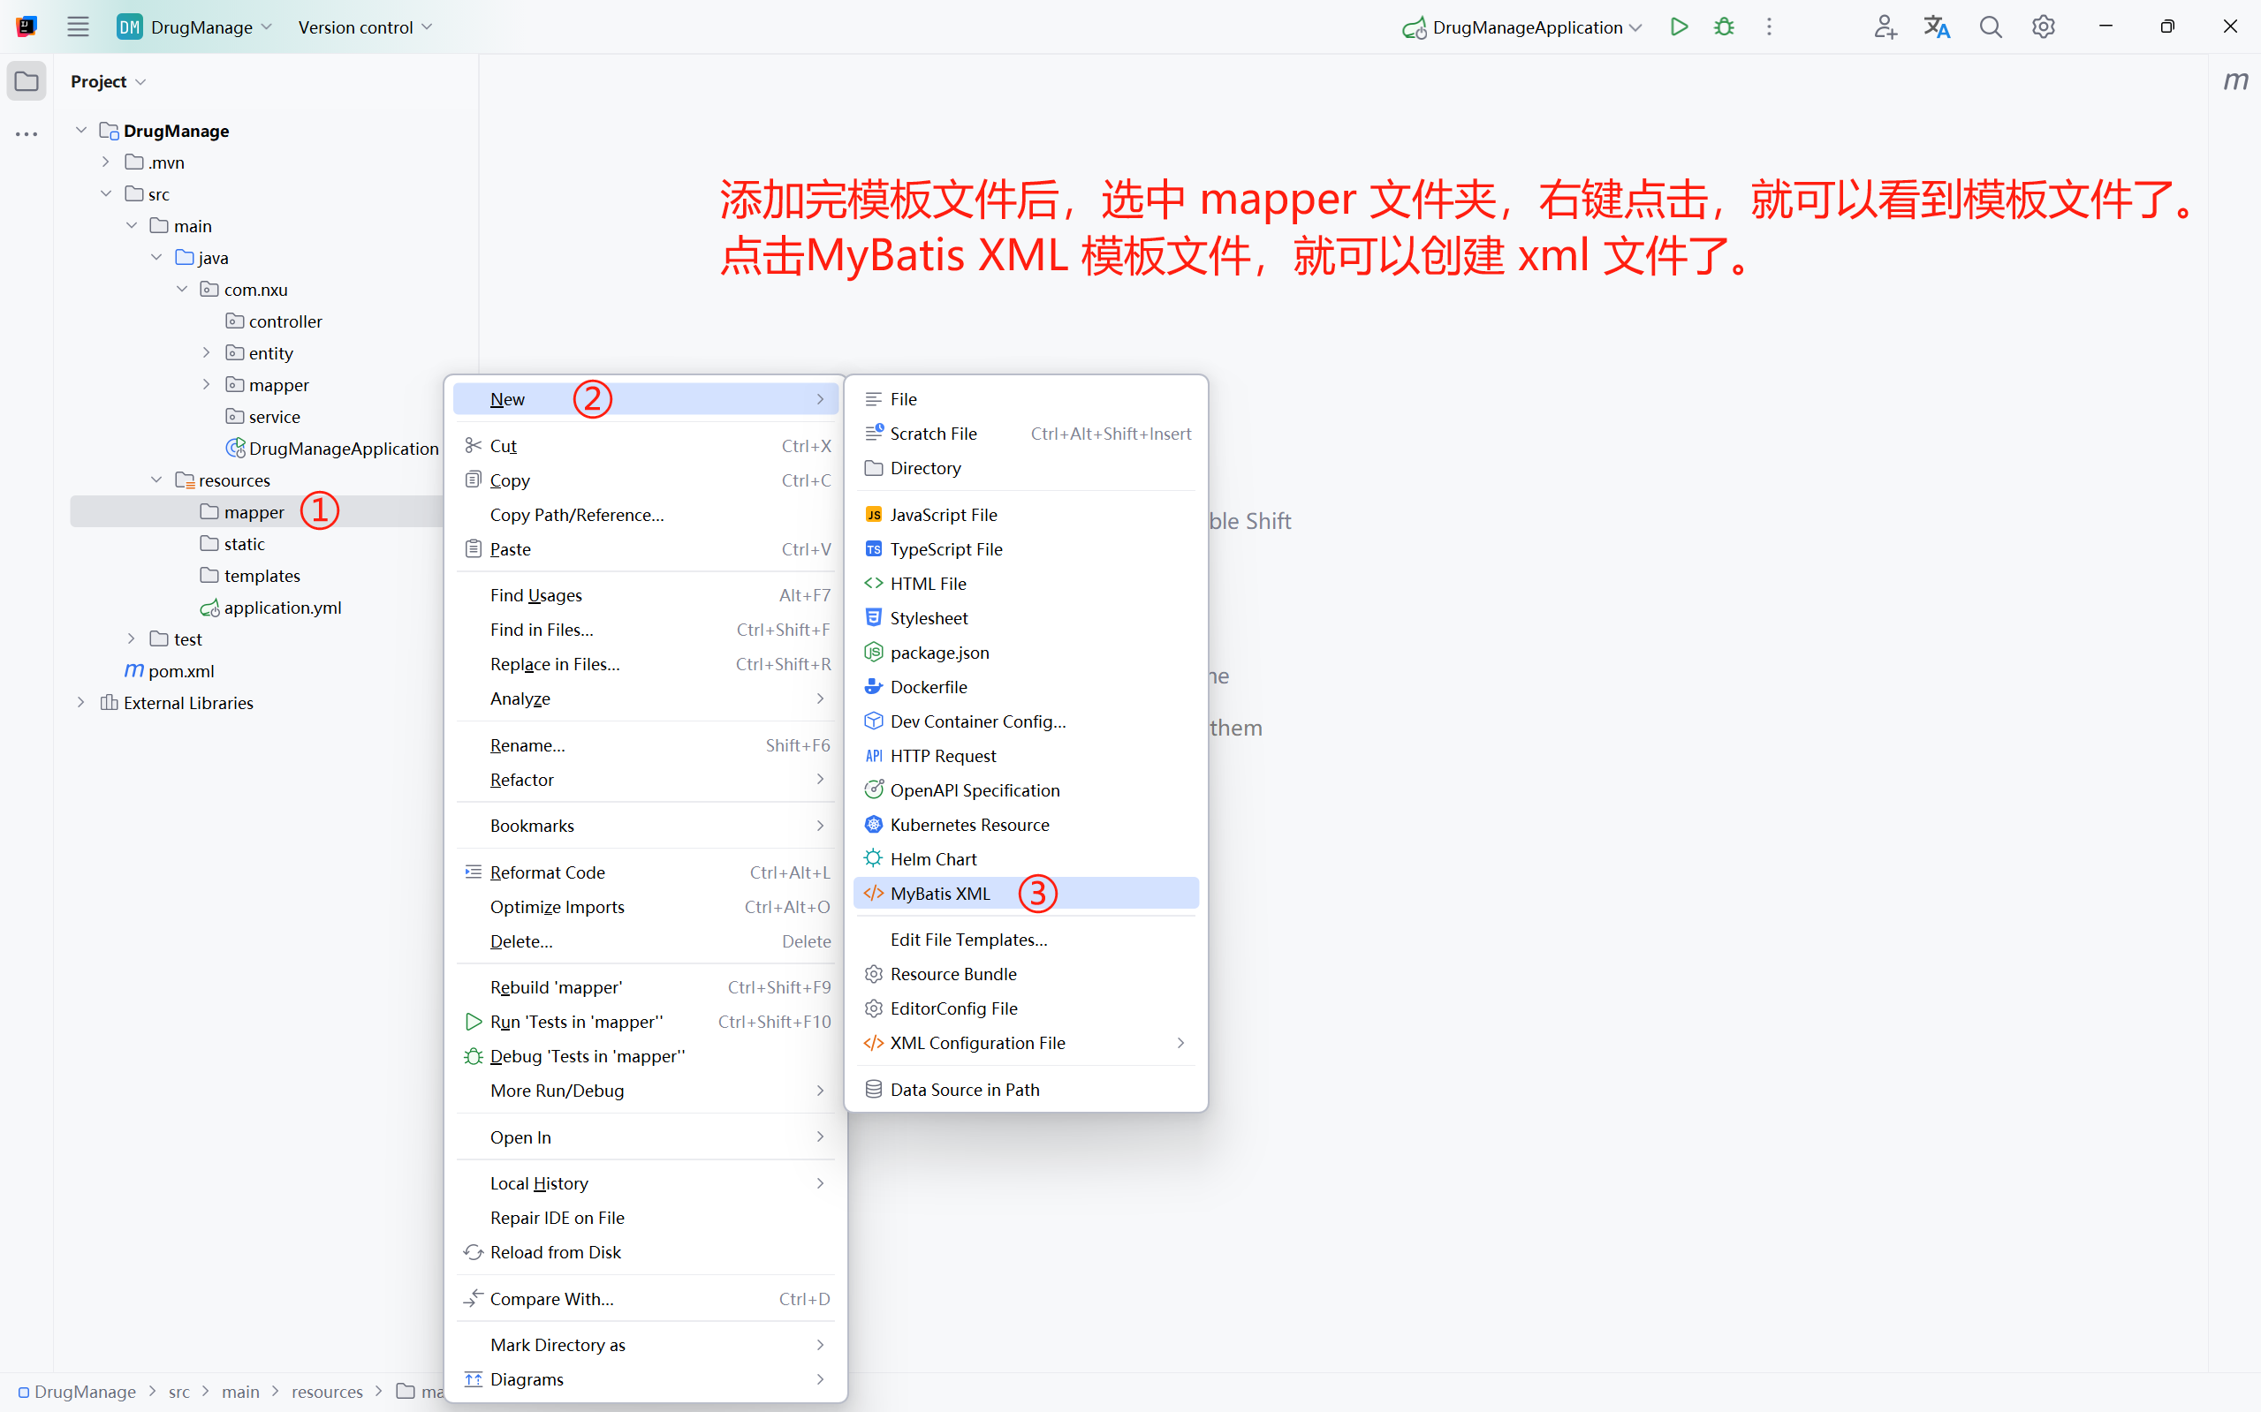The image size is (2261, 1412).
Task: Click the add collaborator person icon
Action: point(1885,27)
